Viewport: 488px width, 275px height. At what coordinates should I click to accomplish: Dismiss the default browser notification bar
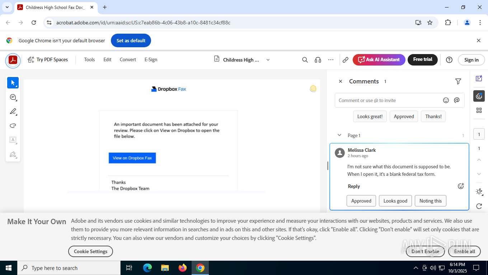click(478, 40)
